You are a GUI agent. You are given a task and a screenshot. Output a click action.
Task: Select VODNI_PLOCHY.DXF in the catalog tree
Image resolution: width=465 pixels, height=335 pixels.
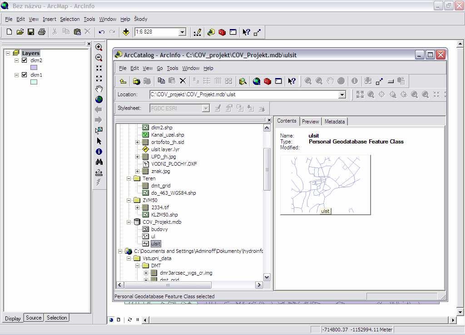pyautogui.click(x=174, y=164)
